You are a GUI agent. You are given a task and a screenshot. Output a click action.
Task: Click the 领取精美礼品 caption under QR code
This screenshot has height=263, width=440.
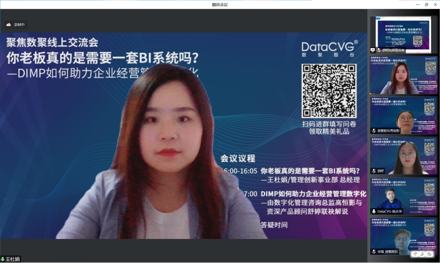[x=329, y=131]
